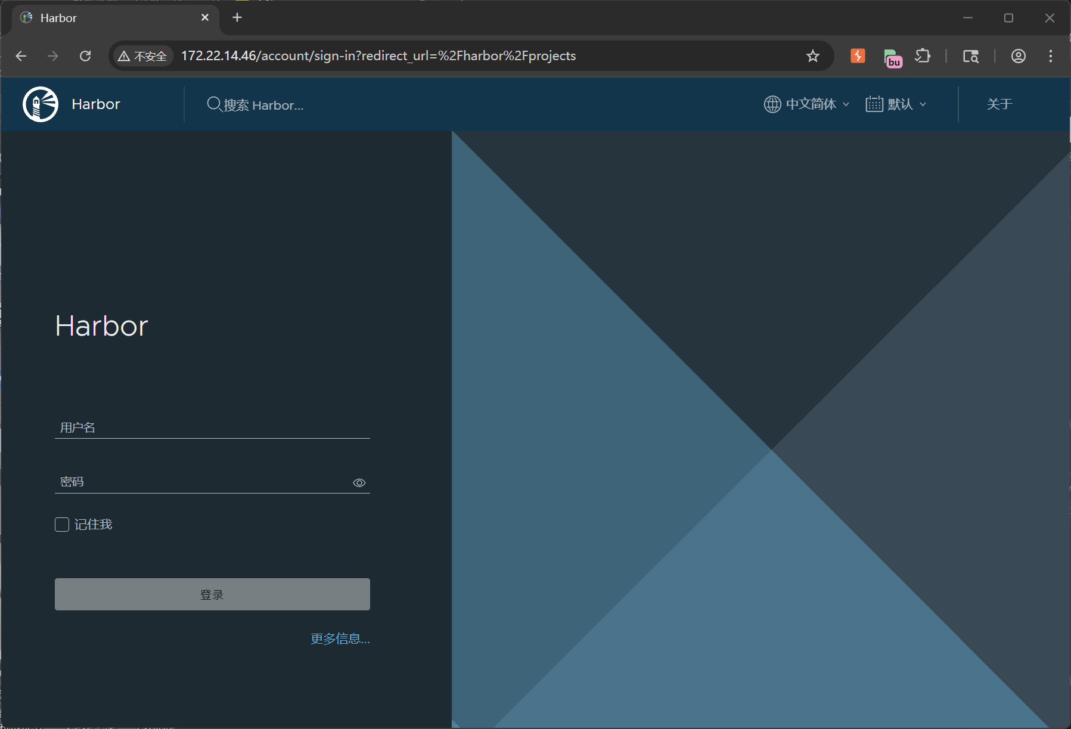Click the green 'bu' extension icon
The image size is (1071, 729).
tap(892, 58)
